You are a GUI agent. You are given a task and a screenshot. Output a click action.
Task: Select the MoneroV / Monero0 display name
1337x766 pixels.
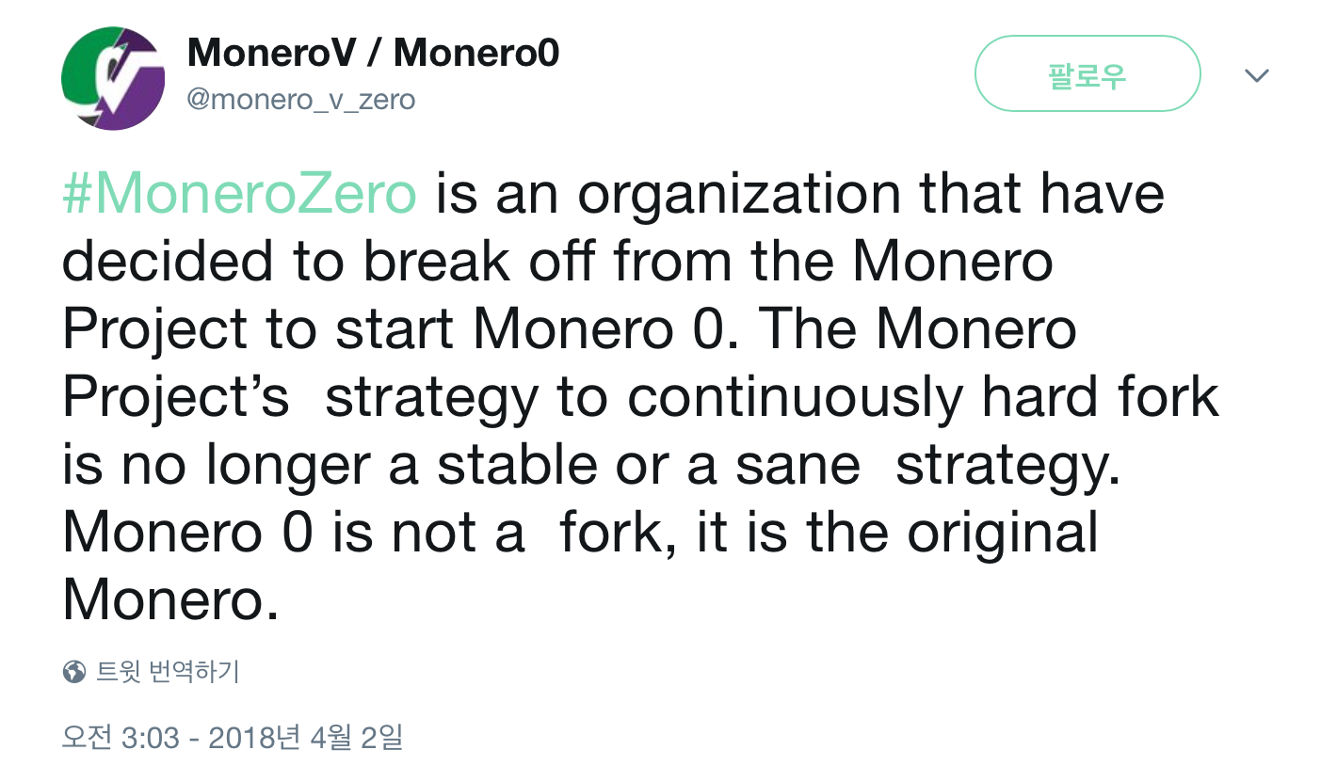(372, 53)
